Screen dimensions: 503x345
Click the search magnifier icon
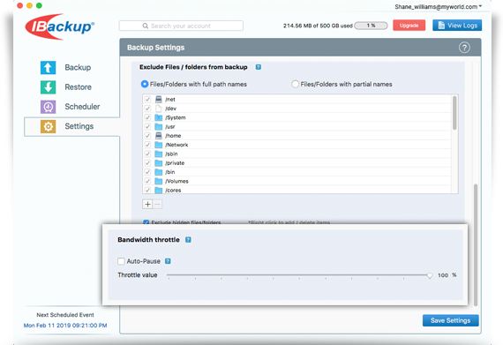pos(146,26)
